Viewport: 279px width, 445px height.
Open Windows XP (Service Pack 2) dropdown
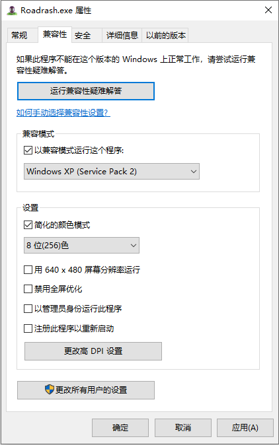112,172
